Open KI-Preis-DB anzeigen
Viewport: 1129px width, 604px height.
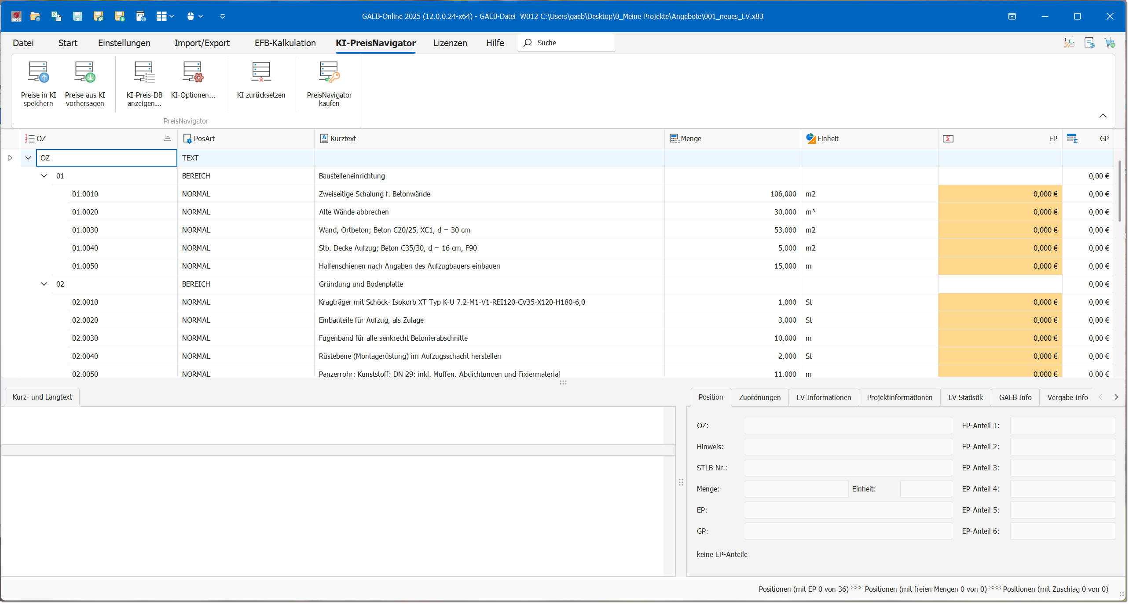coord(144,73)
